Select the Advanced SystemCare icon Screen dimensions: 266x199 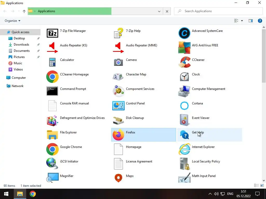click(184, 33)
